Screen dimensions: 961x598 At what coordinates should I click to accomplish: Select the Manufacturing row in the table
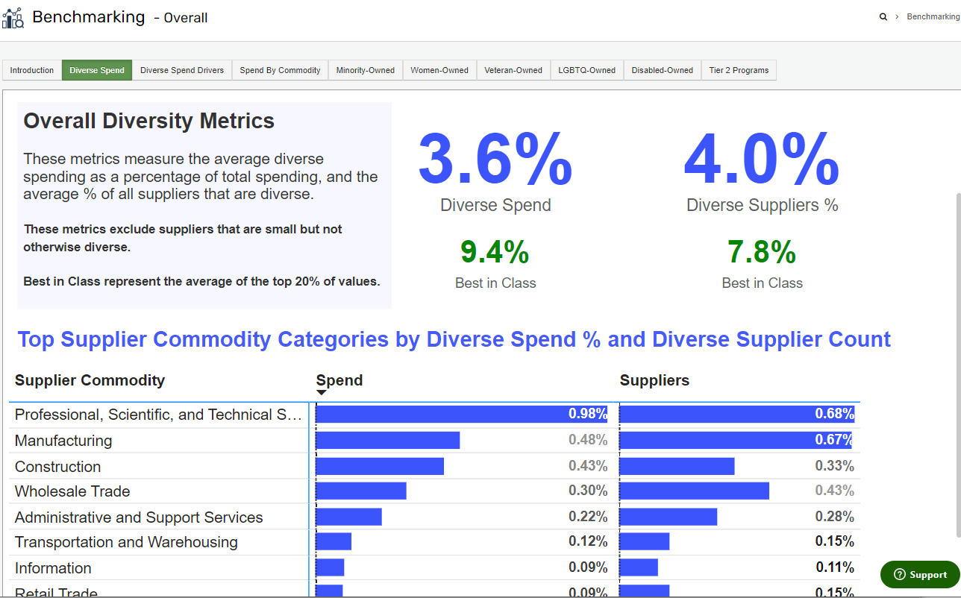63,440
